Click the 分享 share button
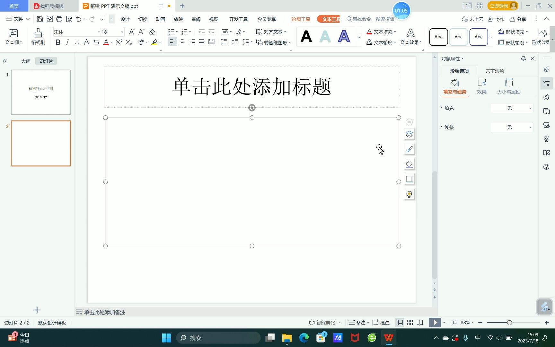 tap(518, 19)
